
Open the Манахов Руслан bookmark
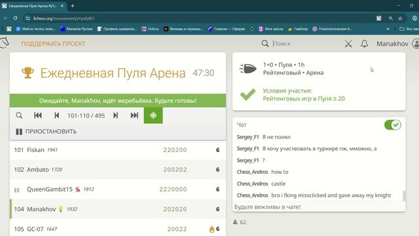point(77,29)
